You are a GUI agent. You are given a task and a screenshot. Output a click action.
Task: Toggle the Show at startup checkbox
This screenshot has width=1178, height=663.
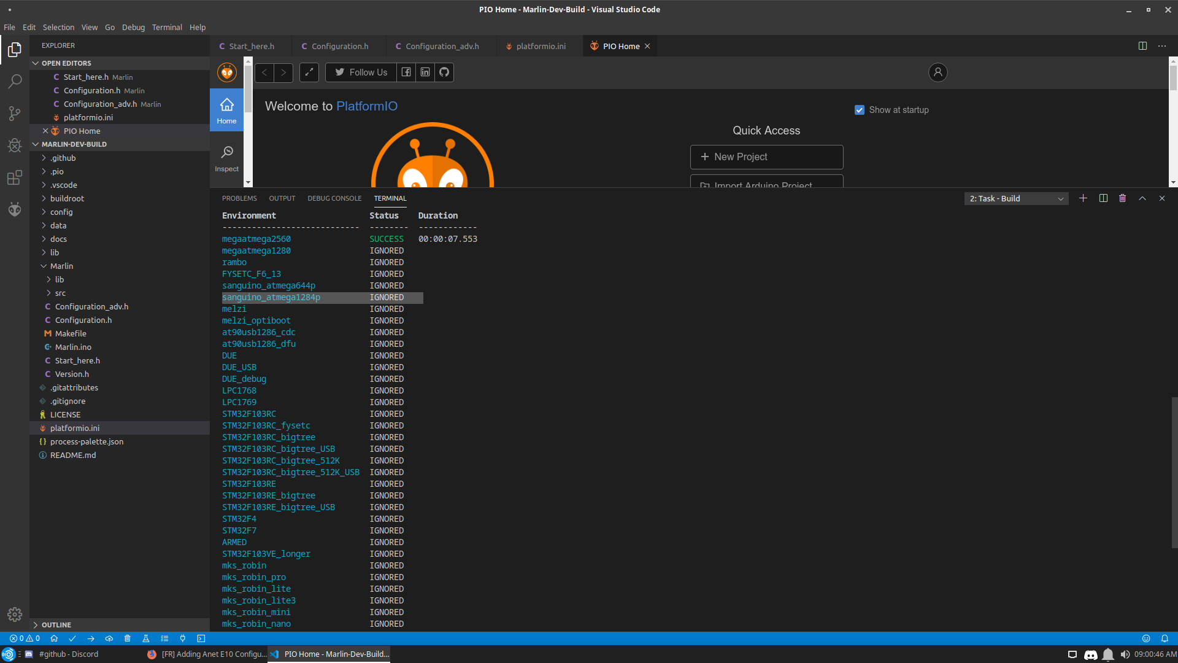click(x=860, y=110)
